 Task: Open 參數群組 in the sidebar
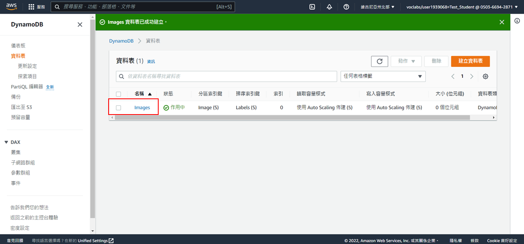coord(21,173)
